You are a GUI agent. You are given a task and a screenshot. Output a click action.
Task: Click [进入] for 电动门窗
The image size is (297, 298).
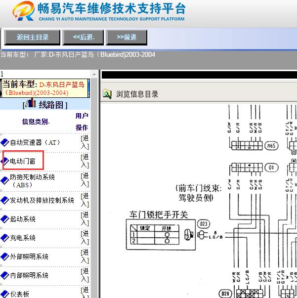[x=85, y=161]
